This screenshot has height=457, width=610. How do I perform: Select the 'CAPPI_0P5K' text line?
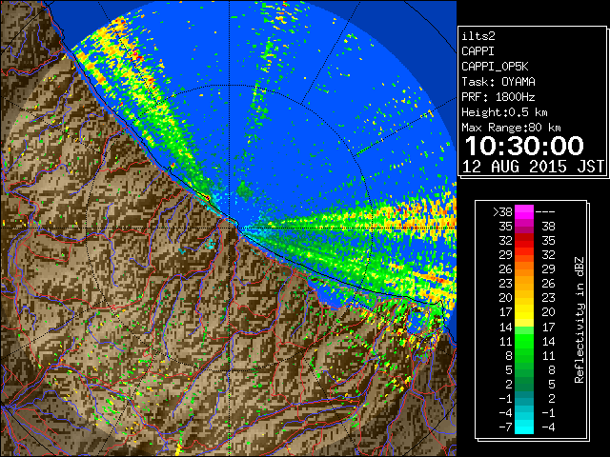tap(495, 67)
